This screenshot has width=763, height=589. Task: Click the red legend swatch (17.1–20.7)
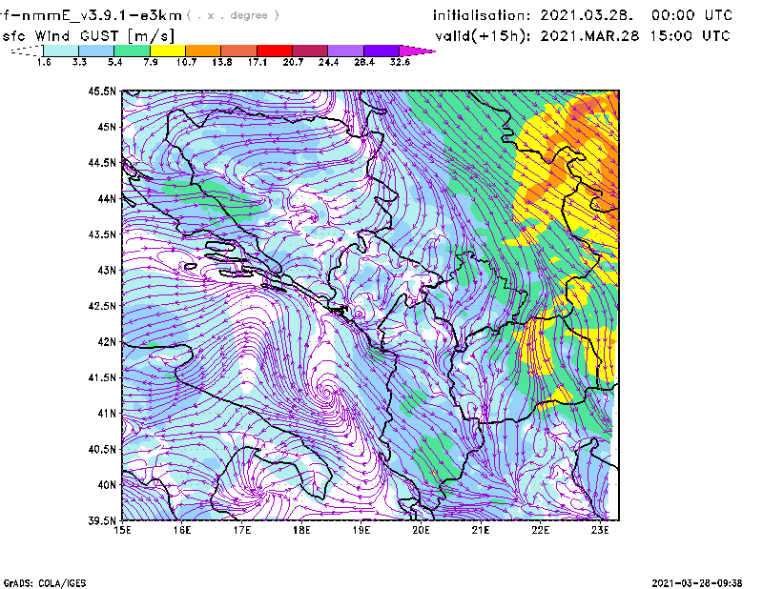click(274, 51)
